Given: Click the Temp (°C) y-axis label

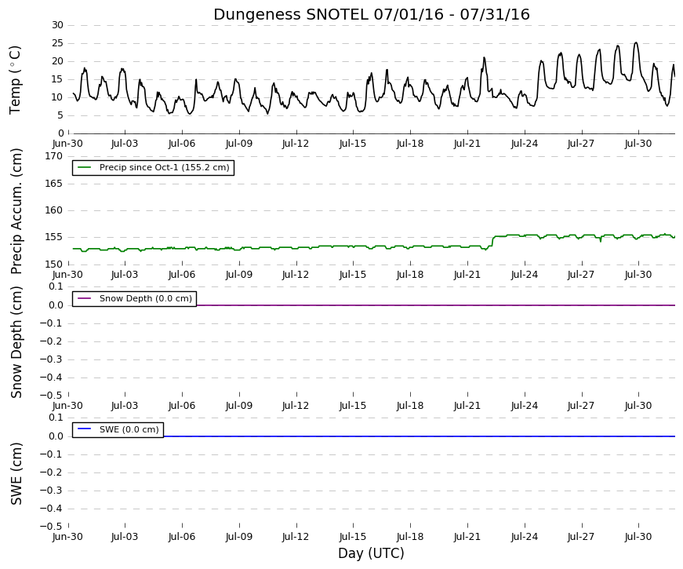Looking at the screenshot, I should tap(15, 80).
